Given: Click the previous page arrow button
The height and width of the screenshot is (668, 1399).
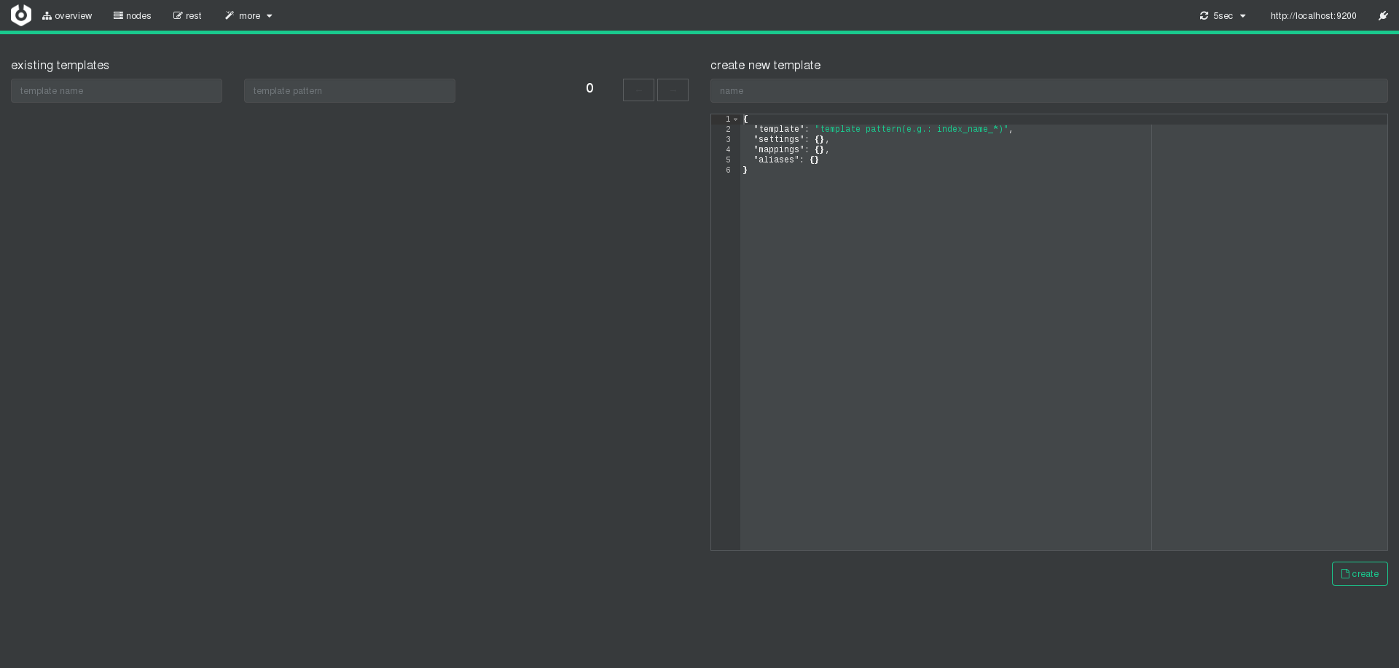Looking at the screenshot, I should (638, 90).
